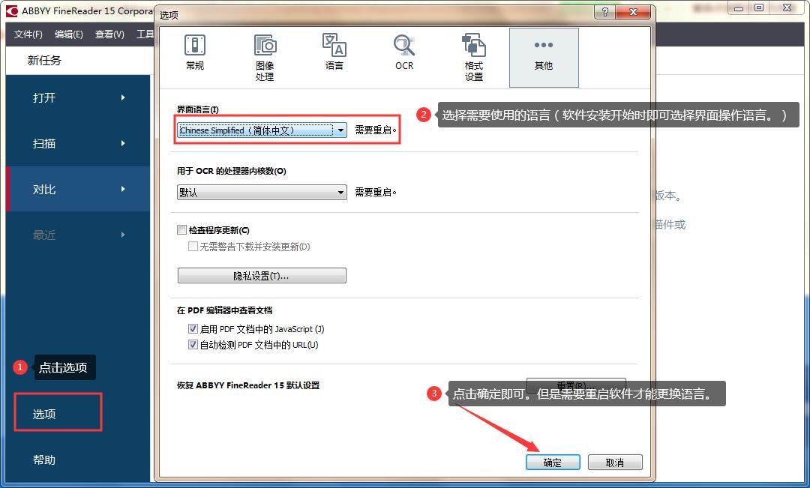Toggle 无需警告下载并安装更新 checkbox
810x488 pixels.
tap(193, 247)
